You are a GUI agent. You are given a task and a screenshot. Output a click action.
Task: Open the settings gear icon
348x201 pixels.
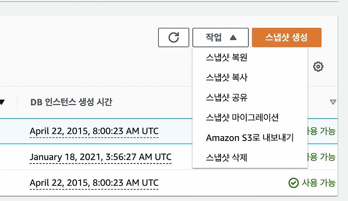tap(318, 67)
